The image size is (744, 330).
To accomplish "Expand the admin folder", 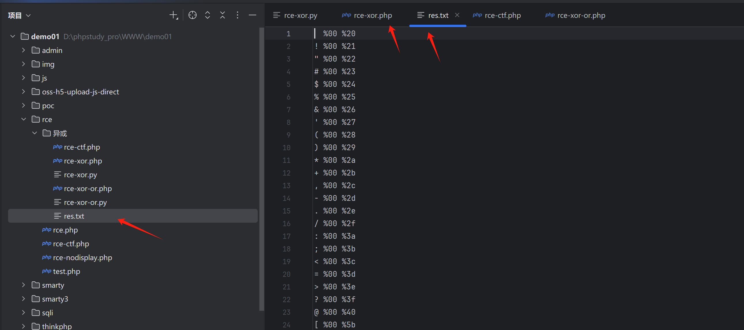I will pos(24,50).
